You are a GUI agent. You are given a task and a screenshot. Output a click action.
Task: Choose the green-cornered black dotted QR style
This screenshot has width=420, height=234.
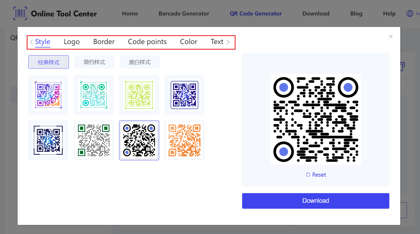94,140
